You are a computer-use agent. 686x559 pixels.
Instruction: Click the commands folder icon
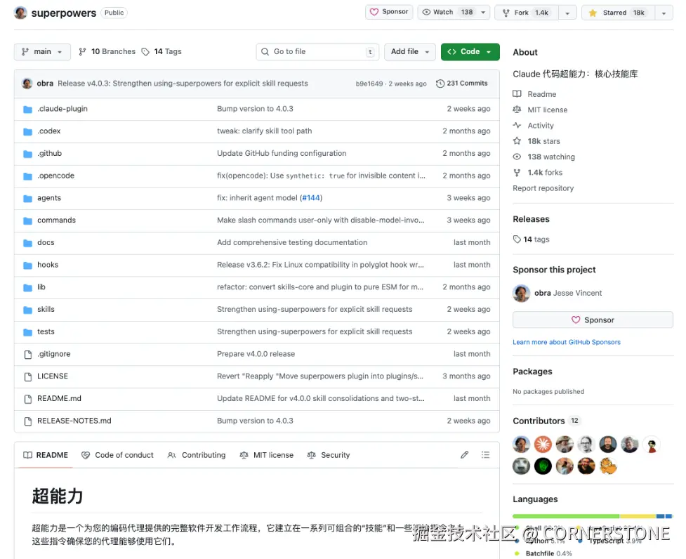(x=27, y=221)
